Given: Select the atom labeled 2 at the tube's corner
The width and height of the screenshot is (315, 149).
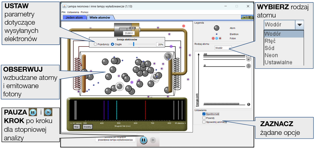Looking at the screenshot, I should click(x=168, y=56).
